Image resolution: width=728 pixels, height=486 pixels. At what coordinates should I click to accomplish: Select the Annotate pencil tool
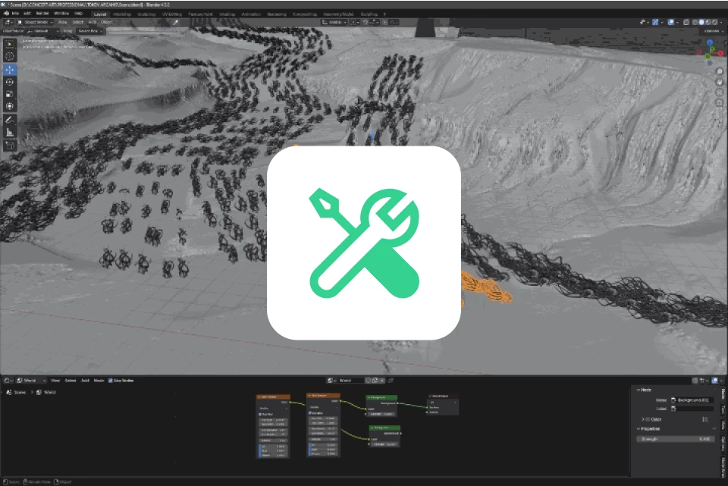click(x=10, y=120)
